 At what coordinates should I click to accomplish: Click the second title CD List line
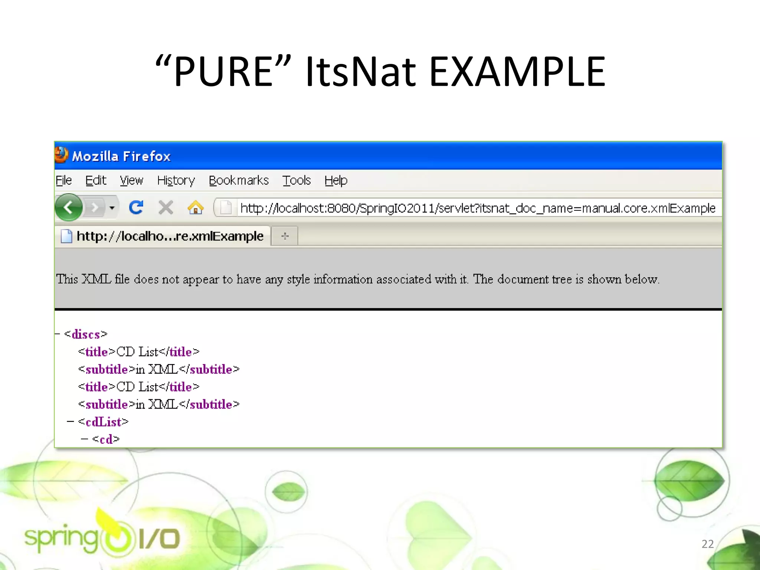[x=139, y=386]
